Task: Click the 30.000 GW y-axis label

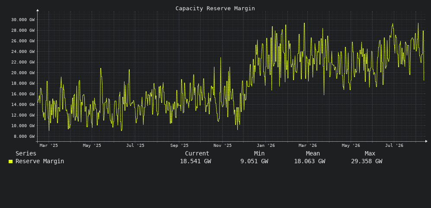Action: [x=23, y=20]
